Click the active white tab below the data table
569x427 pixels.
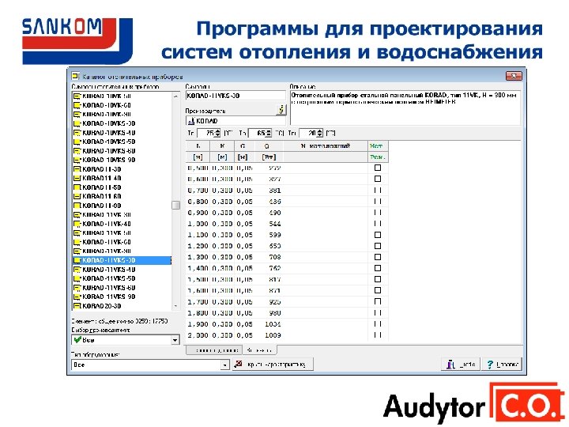click(259, 350)
